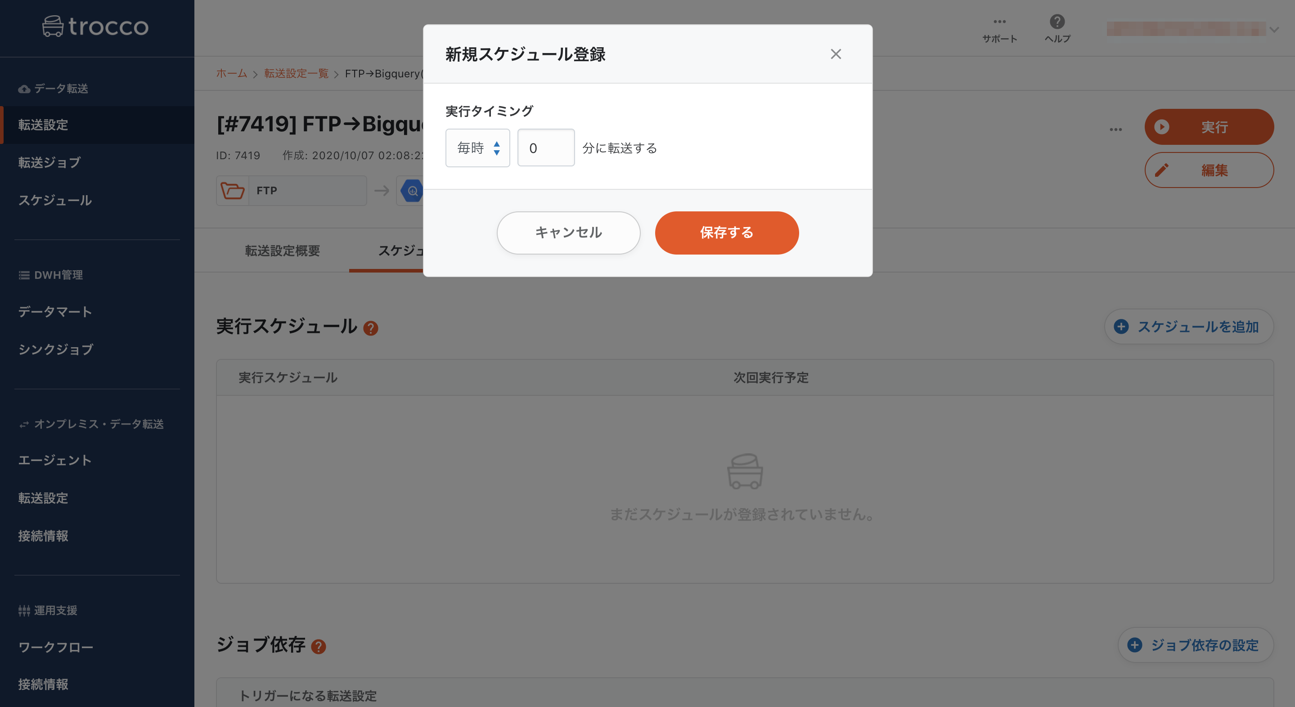Open シンクジョブ in sidebar
This screenshot has width=1295, height=707.
[x=97, y=349]
